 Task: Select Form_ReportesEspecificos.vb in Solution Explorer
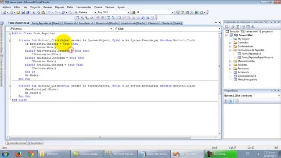pos(257,57)
